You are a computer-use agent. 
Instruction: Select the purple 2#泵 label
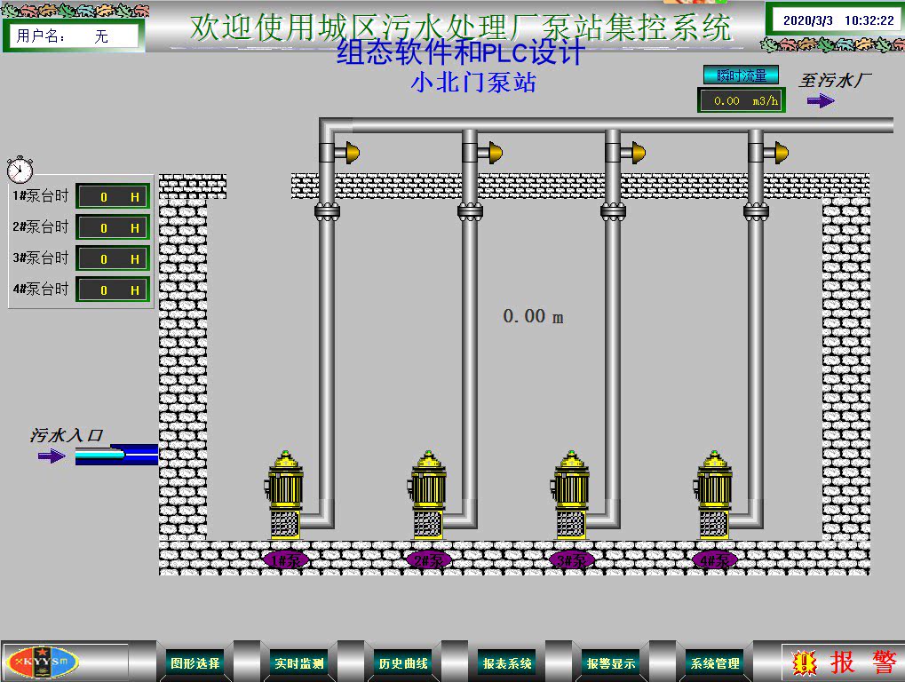428,559
